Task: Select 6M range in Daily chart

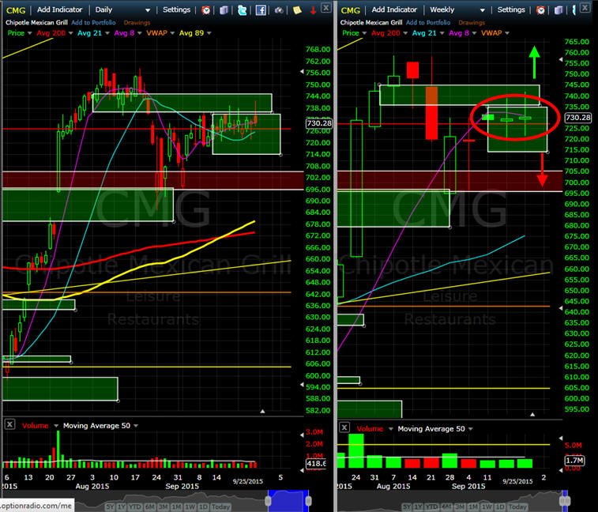Action: tap(150, 506)
